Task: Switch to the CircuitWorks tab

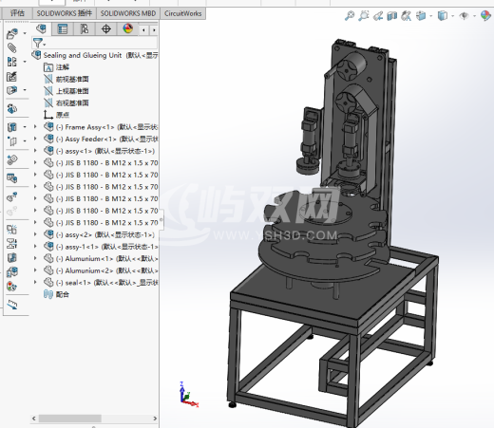Action: click(183, 13)
